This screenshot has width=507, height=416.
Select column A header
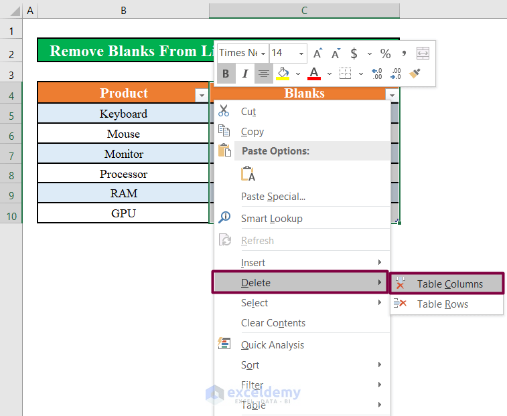(30, 11)
